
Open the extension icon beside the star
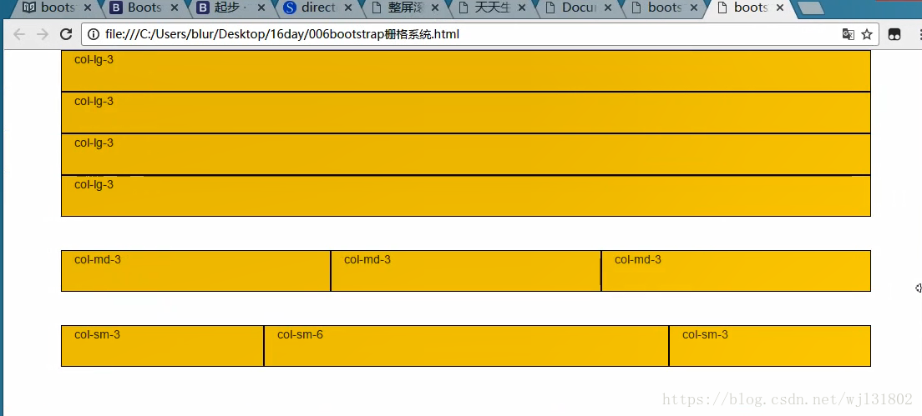(x=894, y=35)
